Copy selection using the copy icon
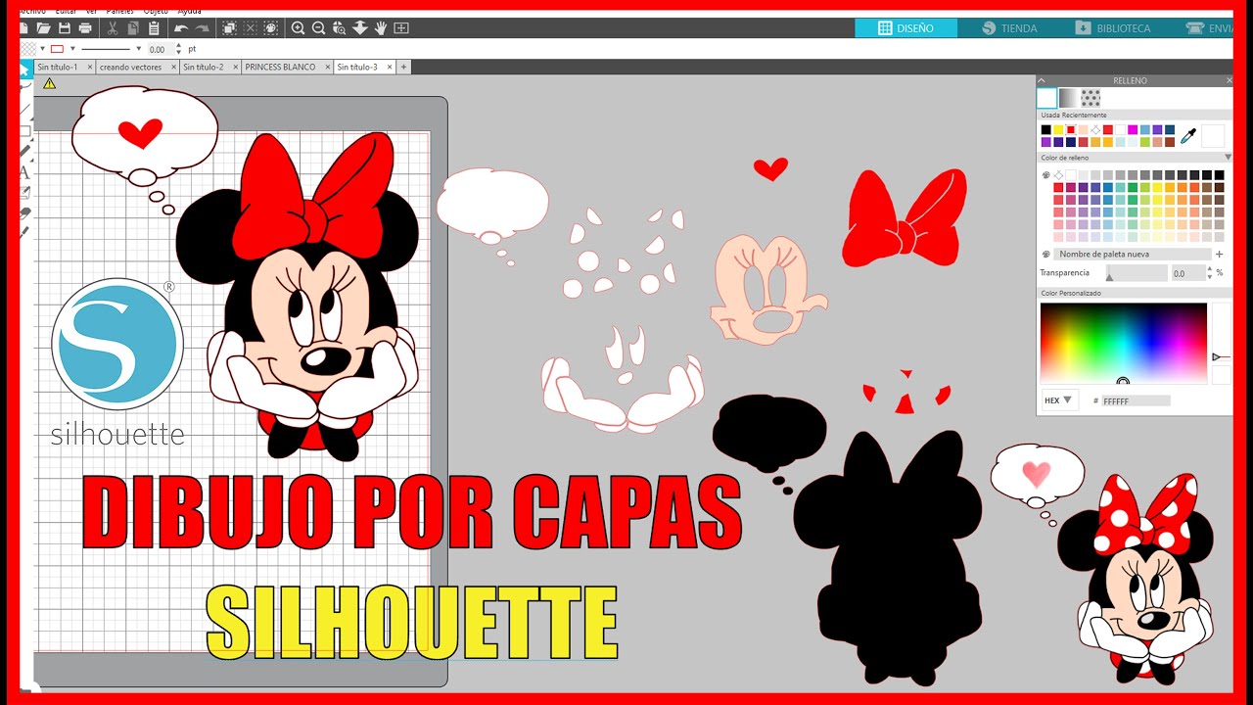 click(x=133, y=28)
